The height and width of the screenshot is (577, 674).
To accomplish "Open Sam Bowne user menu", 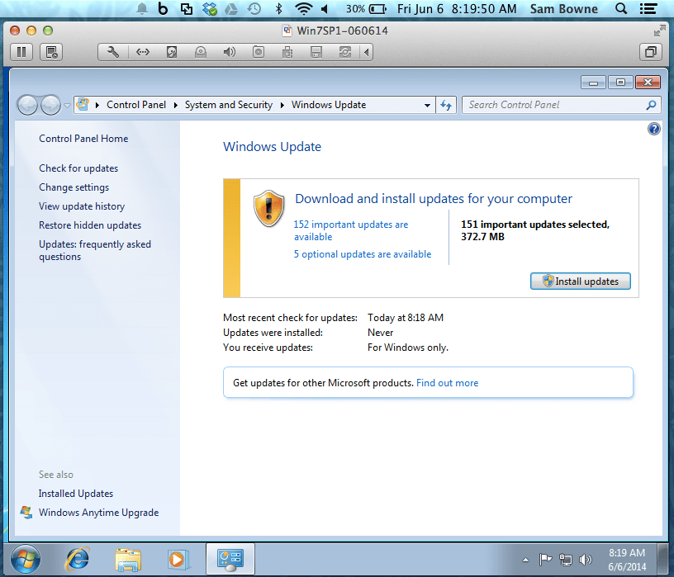I will 563,9.
